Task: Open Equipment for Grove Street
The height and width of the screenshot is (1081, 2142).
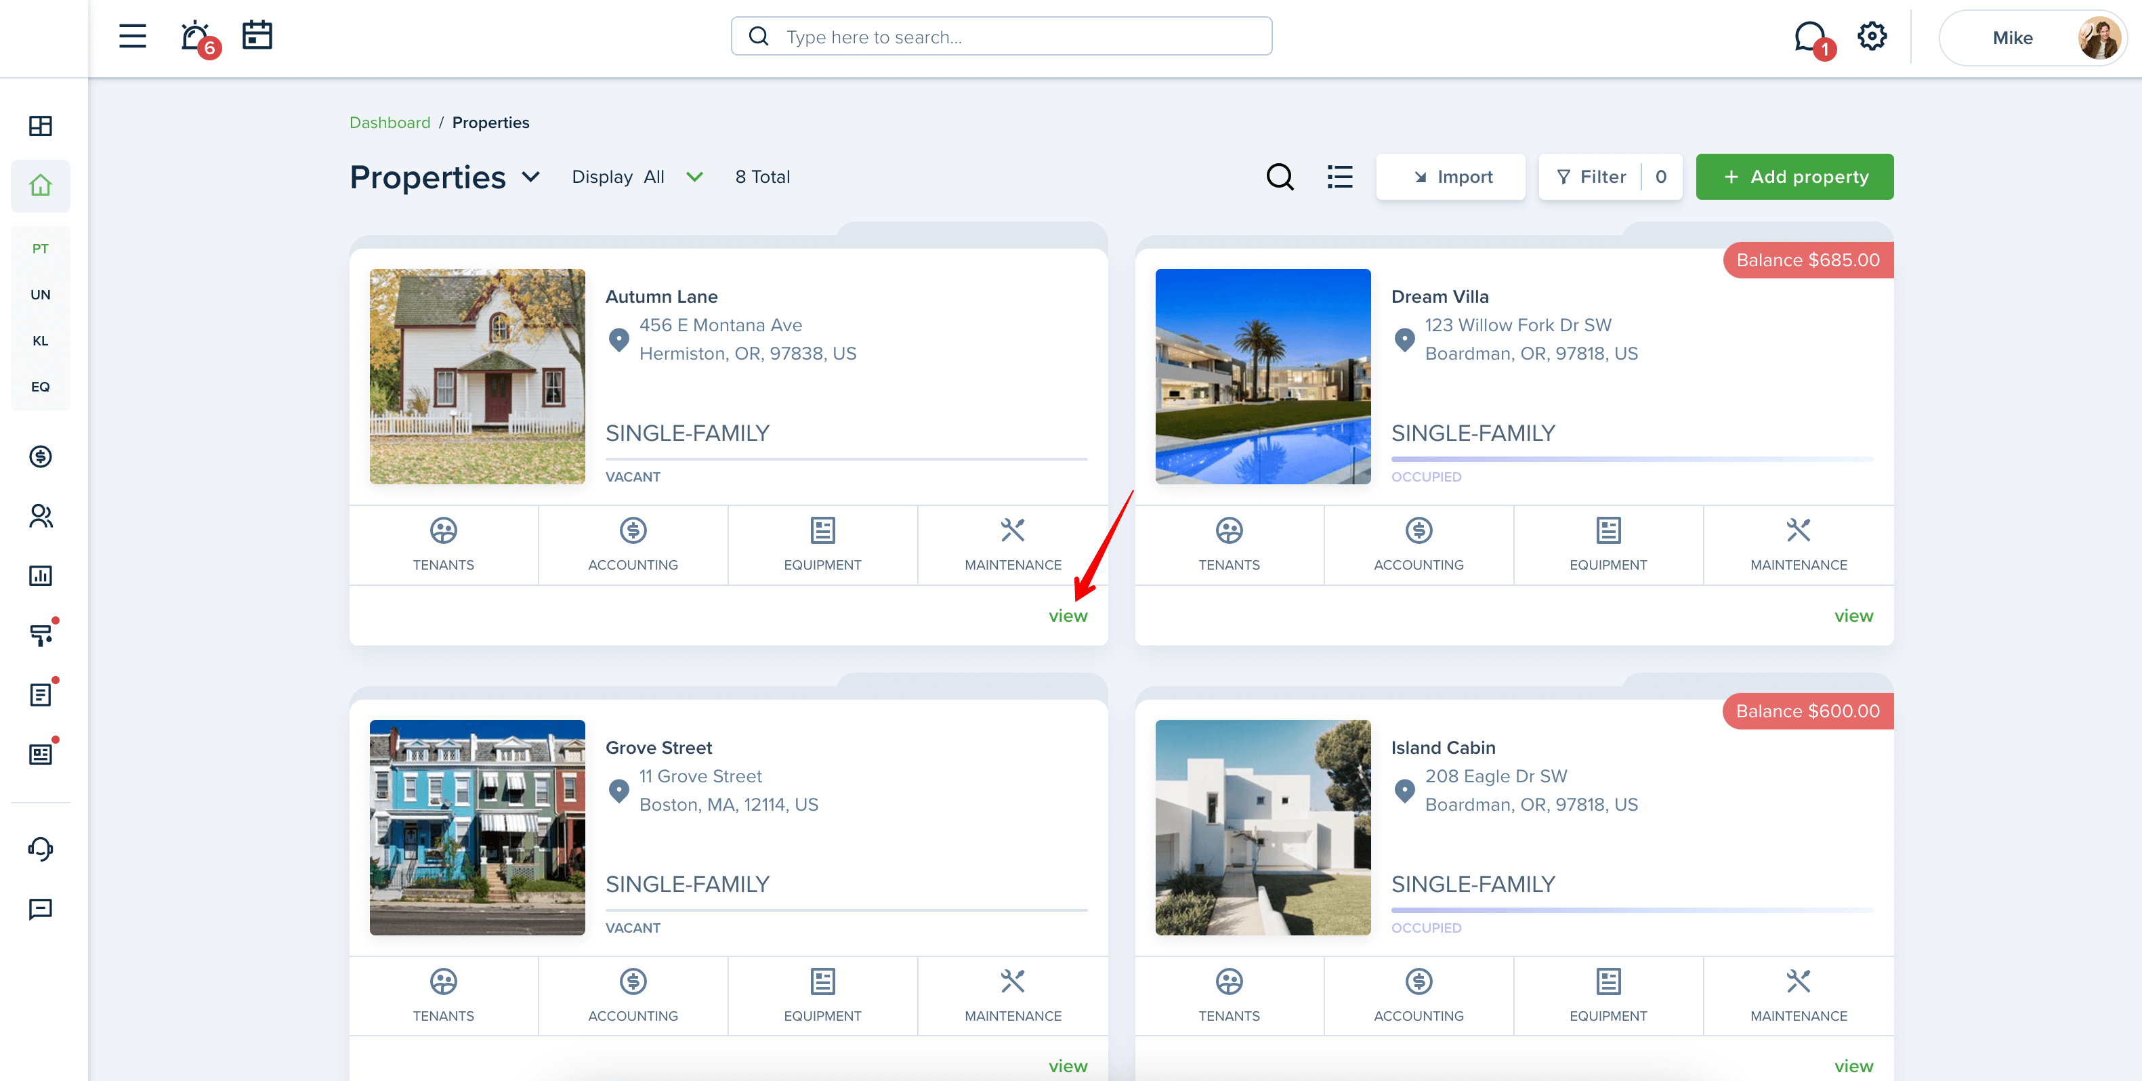Action: 822,996
